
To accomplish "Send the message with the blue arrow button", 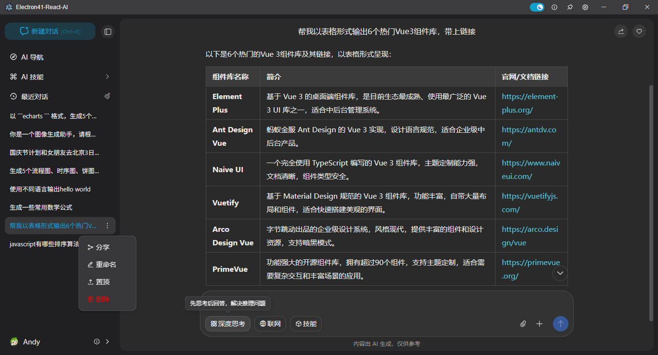I will [x=561, y=324].
